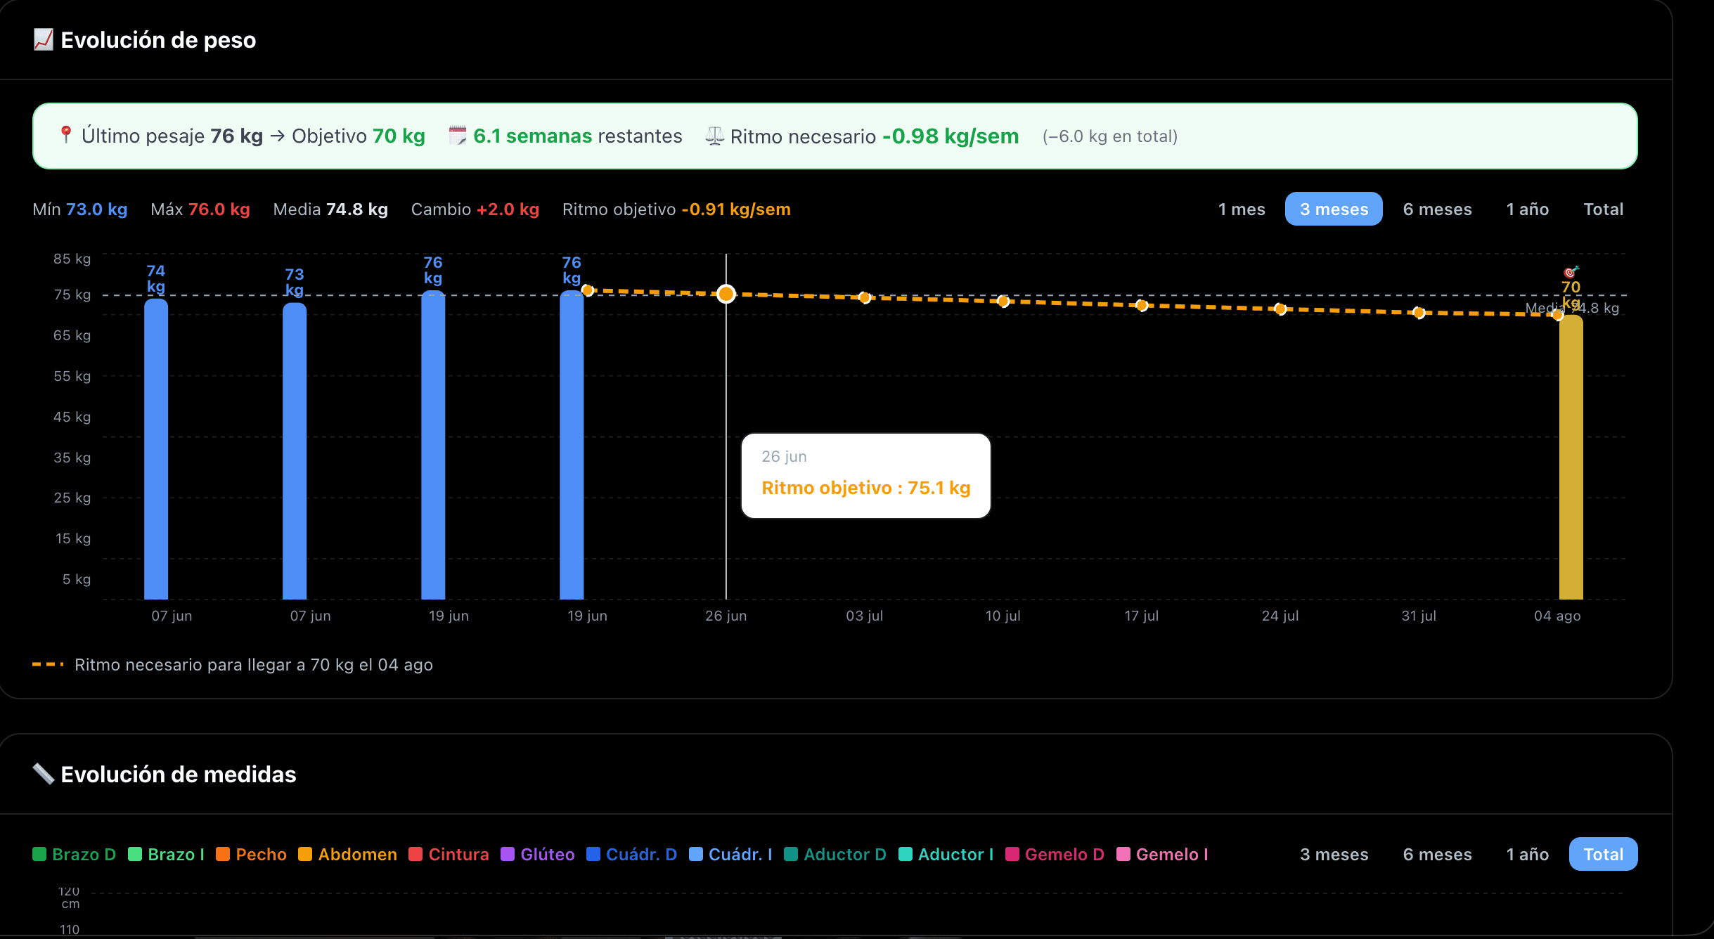Image resolution: width=1714 pixels, height=939 pixels.
Task: Toggle the Gemelo I series legend
Action: click(x=1162, y=854)
